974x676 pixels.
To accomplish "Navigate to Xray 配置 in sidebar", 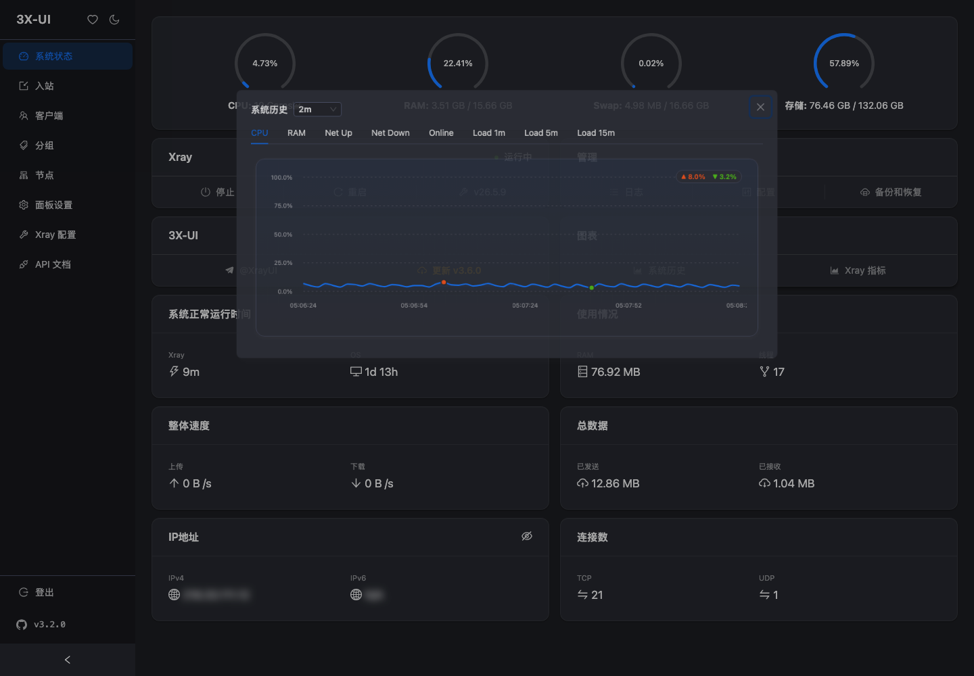I will (x=68, y=235).
